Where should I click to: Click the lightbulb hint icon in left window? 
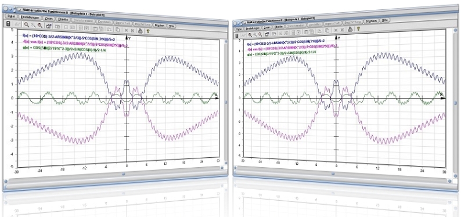148,31
